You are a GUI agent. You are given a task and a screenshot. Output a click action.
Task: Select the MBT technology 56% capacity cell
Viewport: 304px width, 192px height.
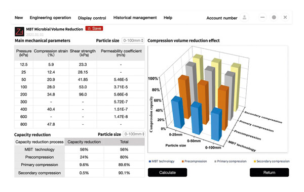(84, 150)
